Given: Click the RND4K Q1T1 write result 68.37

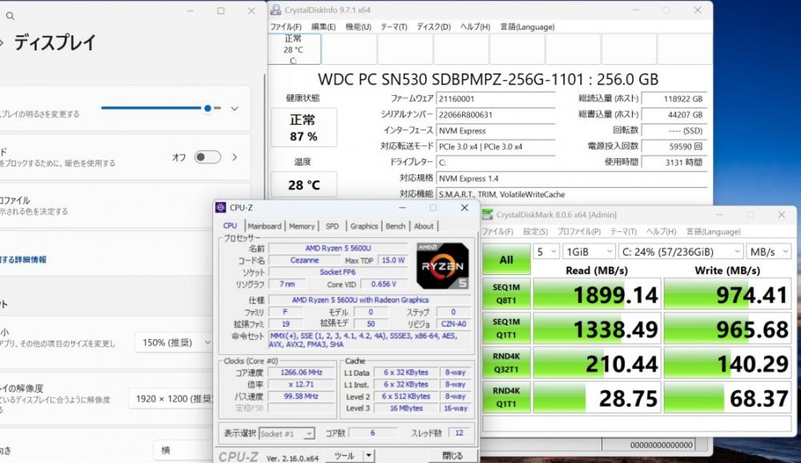Looking at the screenshot, I should [x=727, y=397].
